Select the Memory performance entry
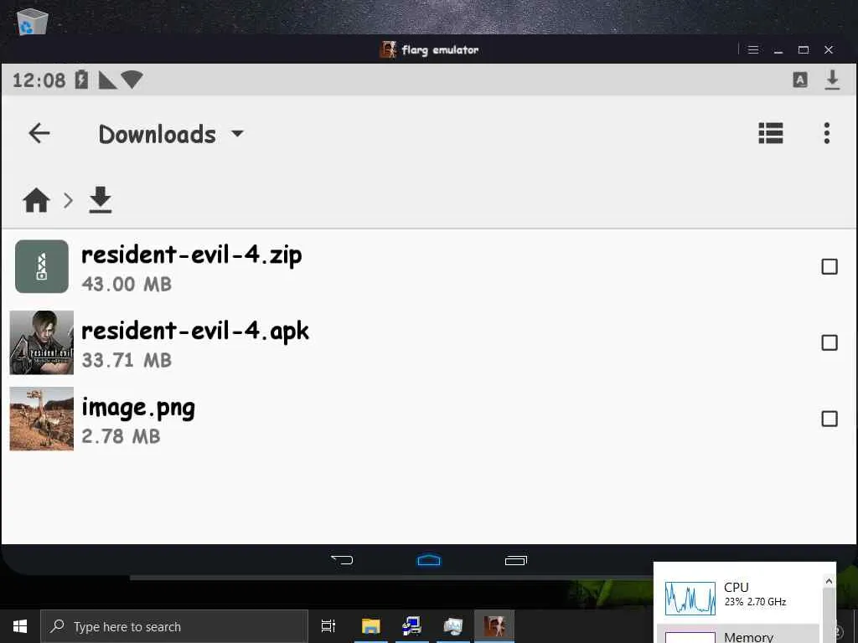Screen dimensions: 858x643 [739, 635]
